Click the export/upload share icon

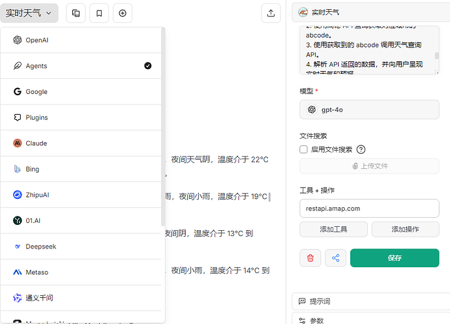[271, 13]
